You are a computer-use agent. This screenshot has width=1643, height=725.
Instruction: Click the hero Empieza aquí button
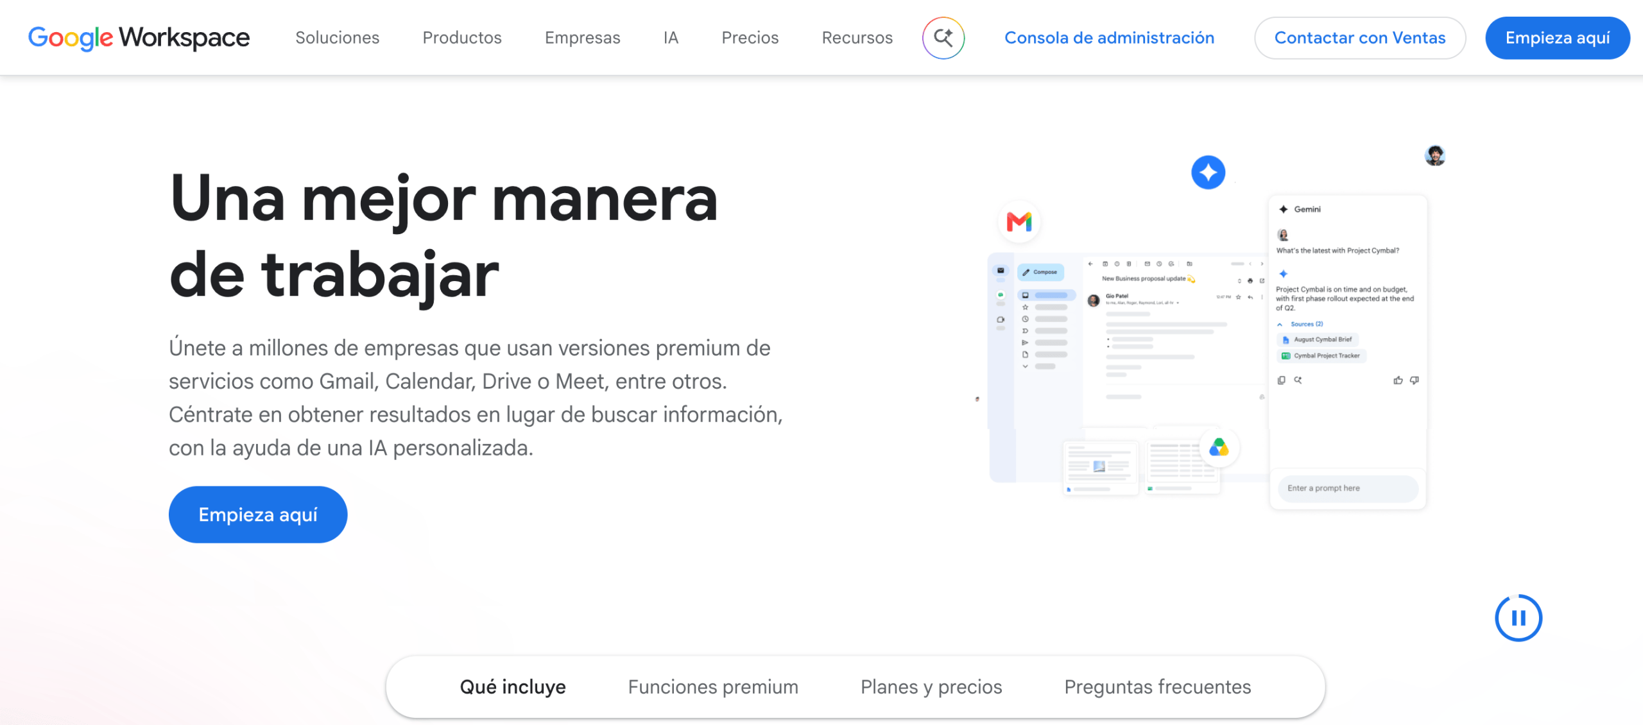coord(258,515)
